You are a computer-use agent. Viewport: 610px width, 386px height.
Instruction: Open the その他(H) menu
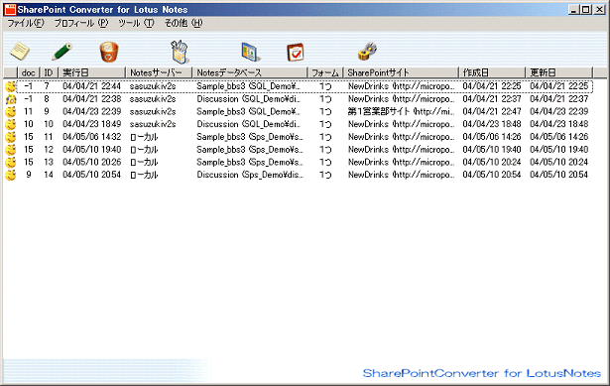[x=183, y=24]
